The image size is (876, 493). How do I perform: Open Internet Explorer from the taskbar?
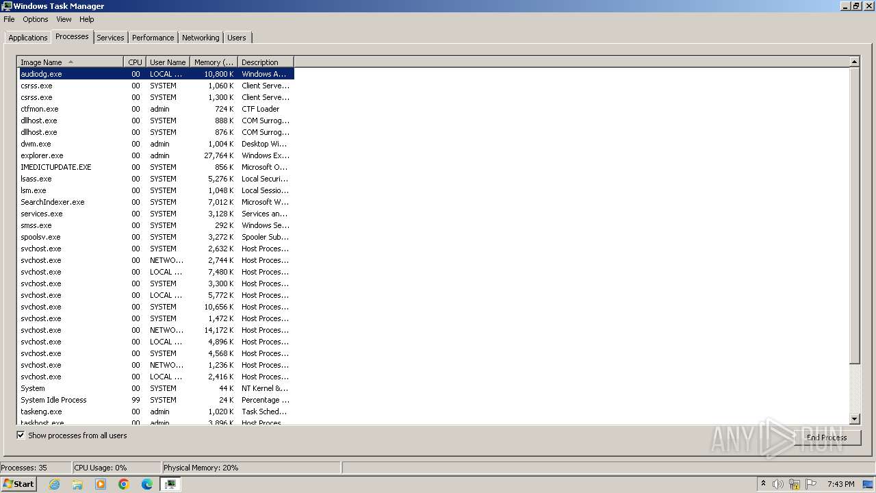tap(54, 484)
